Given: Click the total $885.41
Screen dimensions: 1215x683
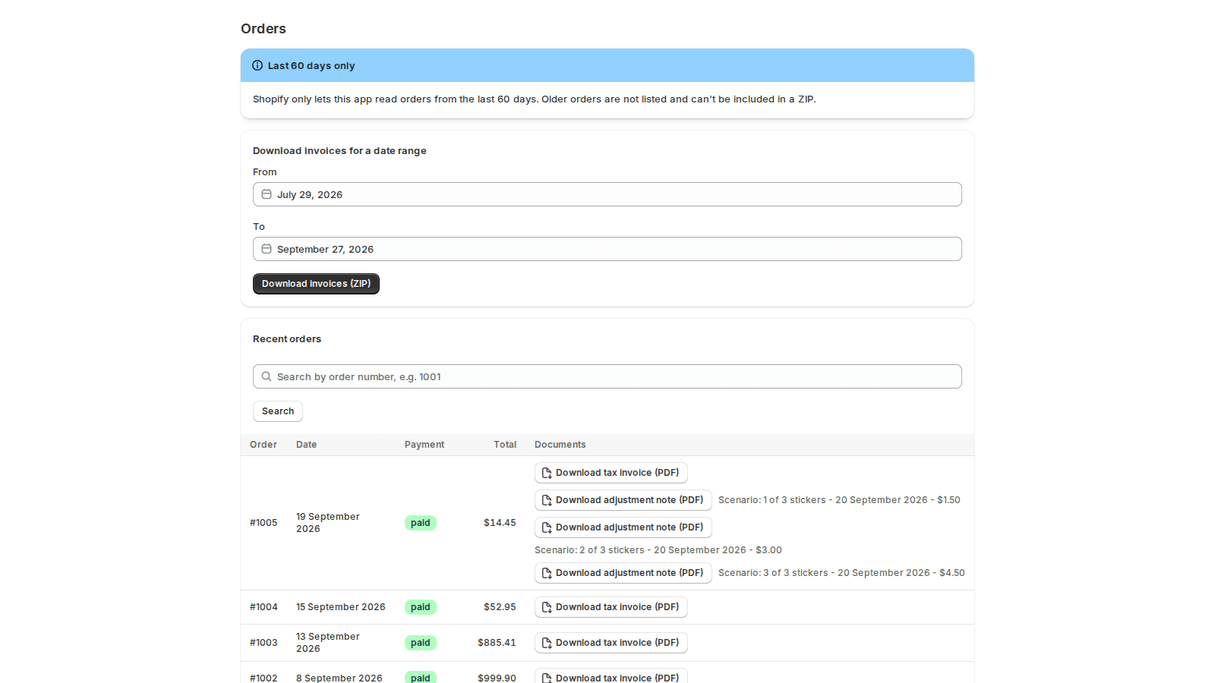Looking at the screenshot, I should [x=497, y=643].
